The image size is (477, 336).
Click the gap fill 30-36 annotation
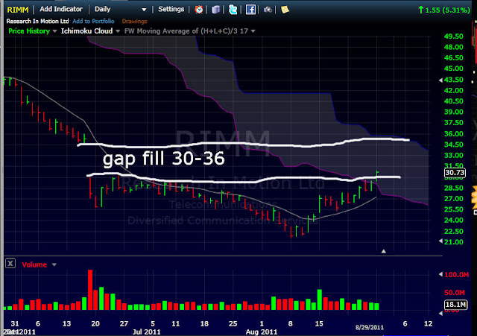pos(164,159)
